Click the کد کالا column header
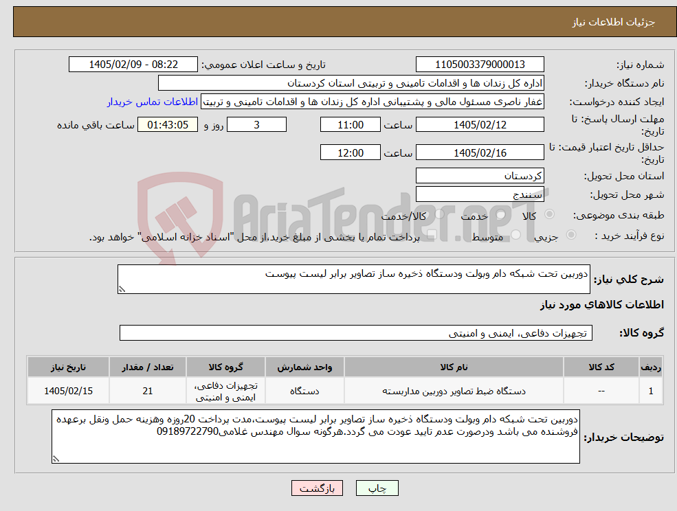The height and width of the screenshot is (511, 677). pos(601,367)
